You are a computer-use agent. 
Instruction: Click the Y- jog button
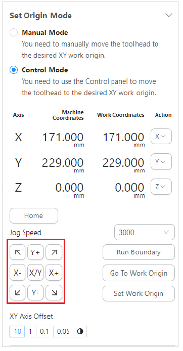(x=35, y=292)
